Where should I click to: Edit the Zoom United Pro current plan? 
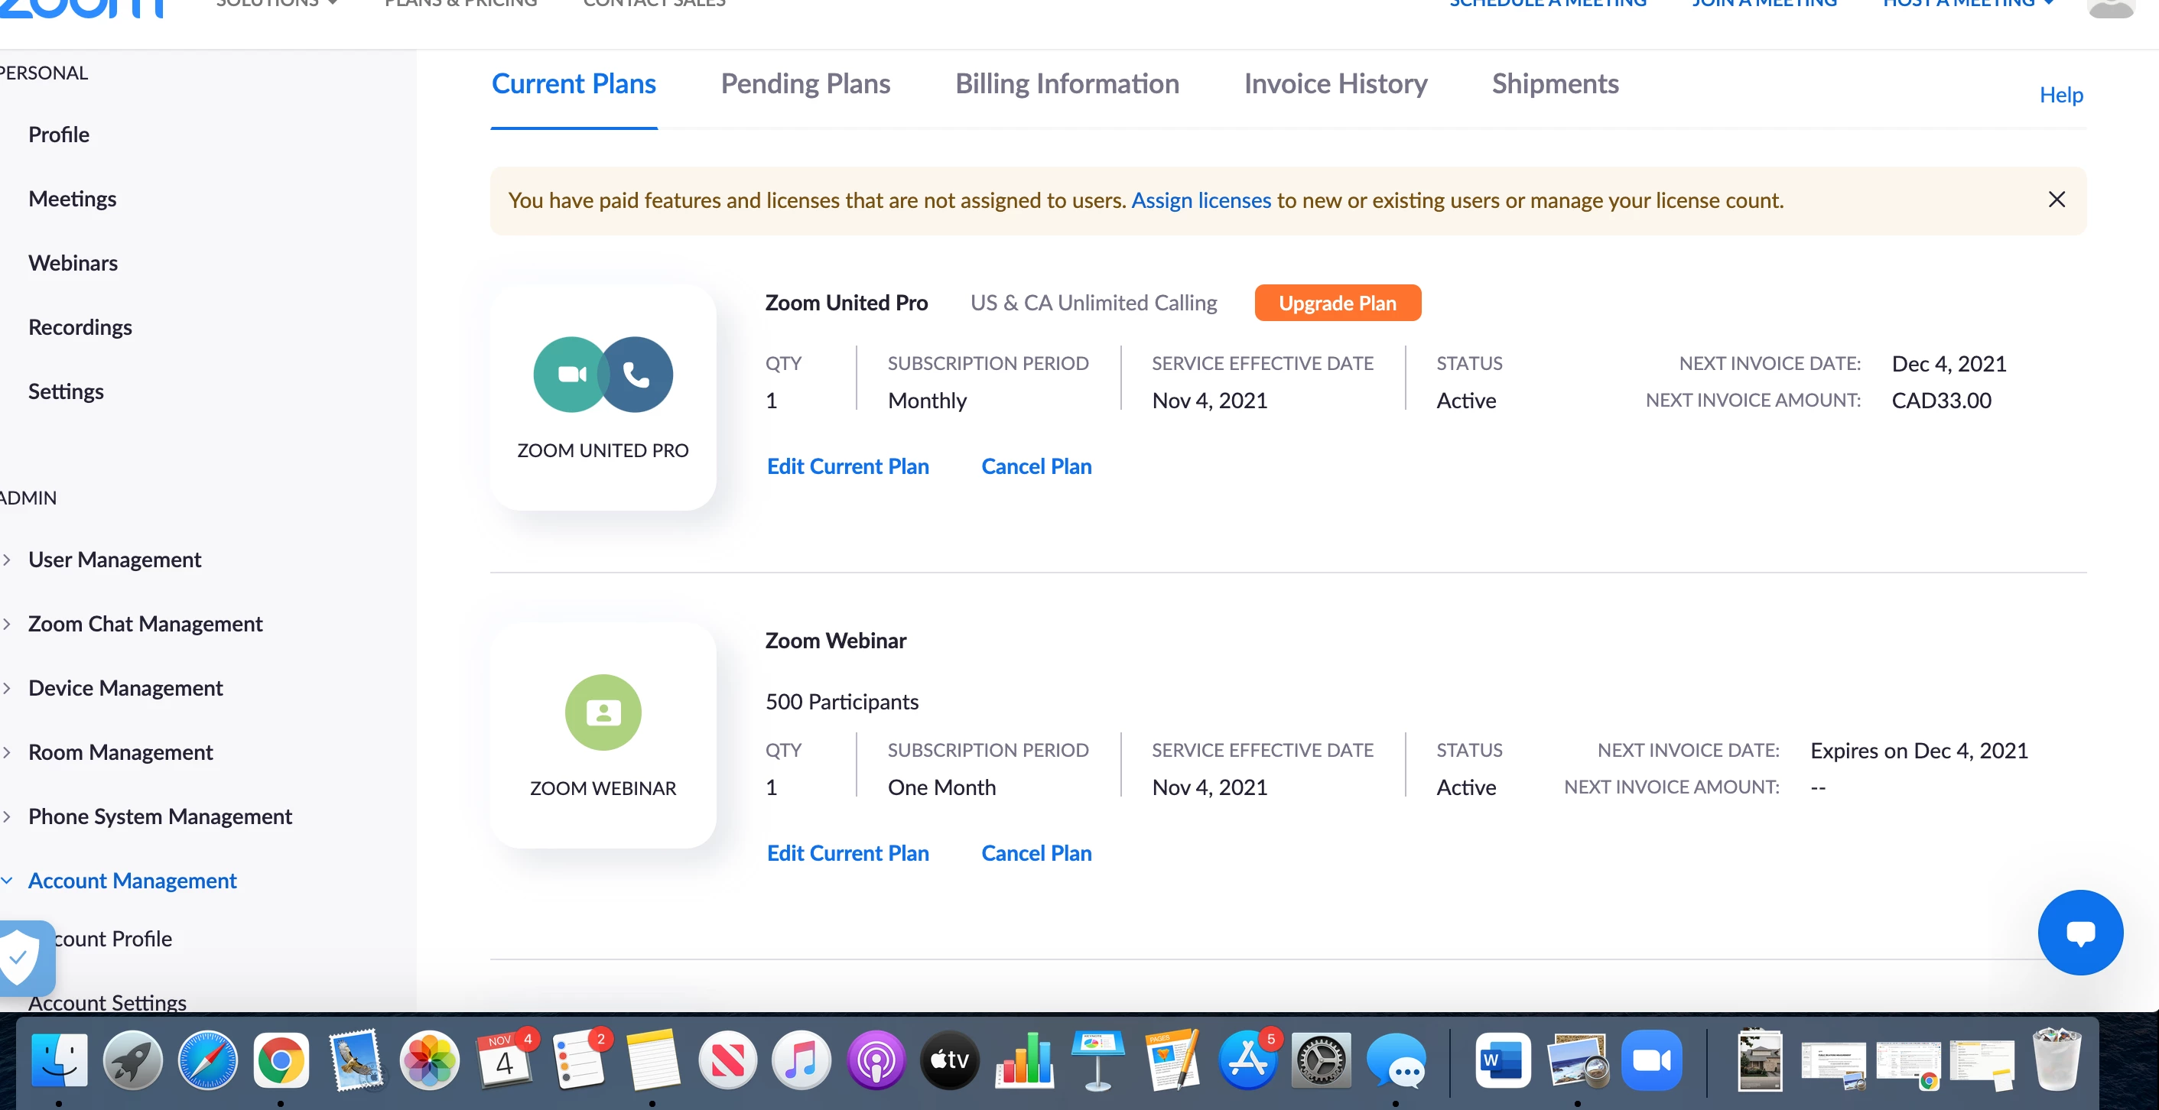click(x=847, y=466)
